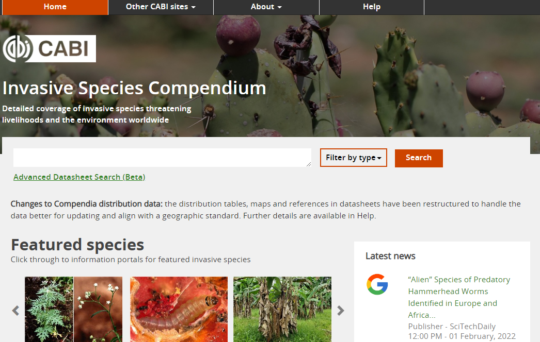
Task: Go to the Home tab
Action: [55, 7]
